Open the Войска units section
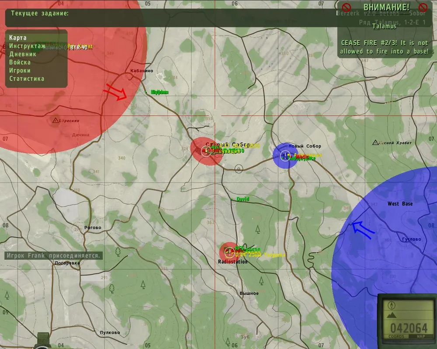This screenshot has width=437, height=349. [20, 62]
